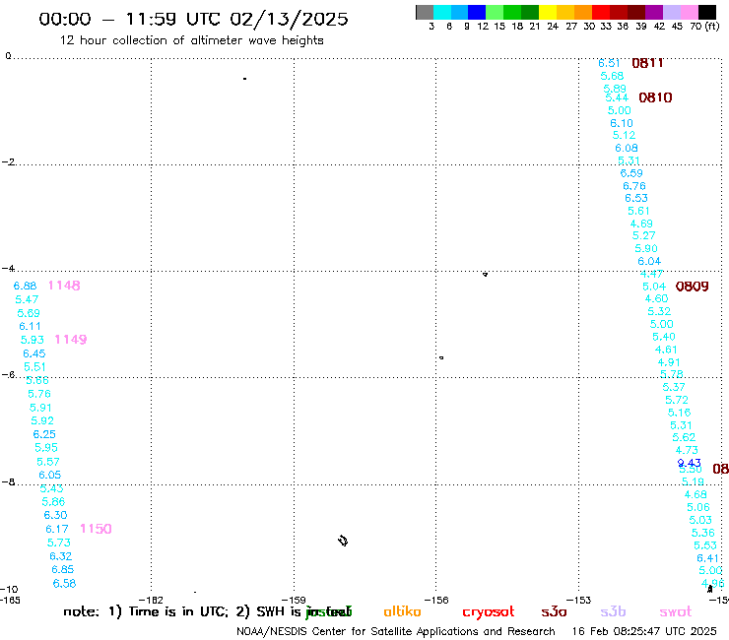Screen dimensions: 729x640
Task: Click the -159 longitude axis label
Action: [294, 600]
